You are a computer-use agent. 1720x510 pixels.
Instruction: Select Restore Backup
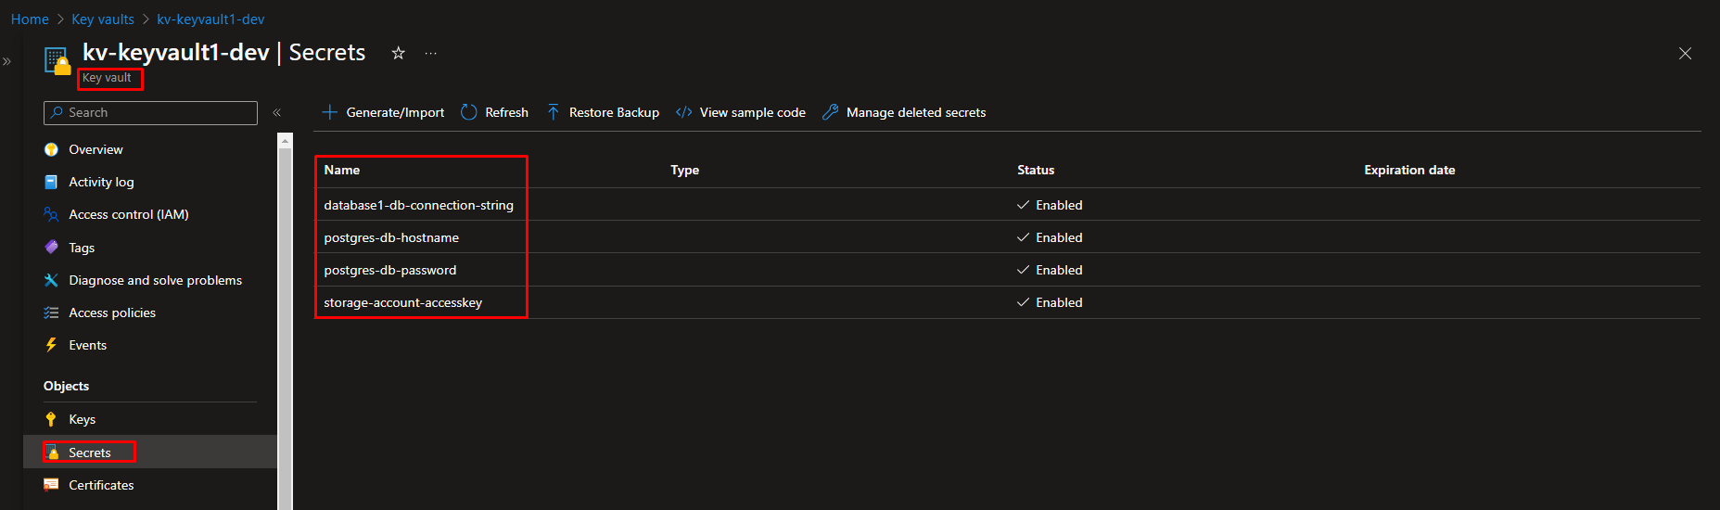click(x=614, y=112)
